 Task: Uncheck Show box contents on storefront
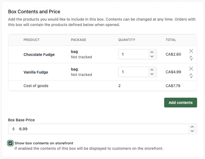(x=10, y=143)
